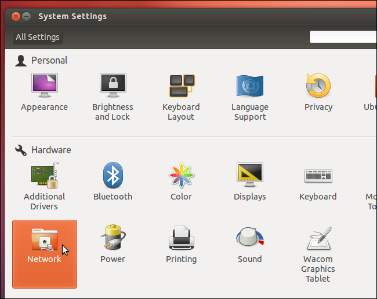The image size is (377, 299).
Task: Click the System Settings title bar text
Action: click(x=72, y=16)
